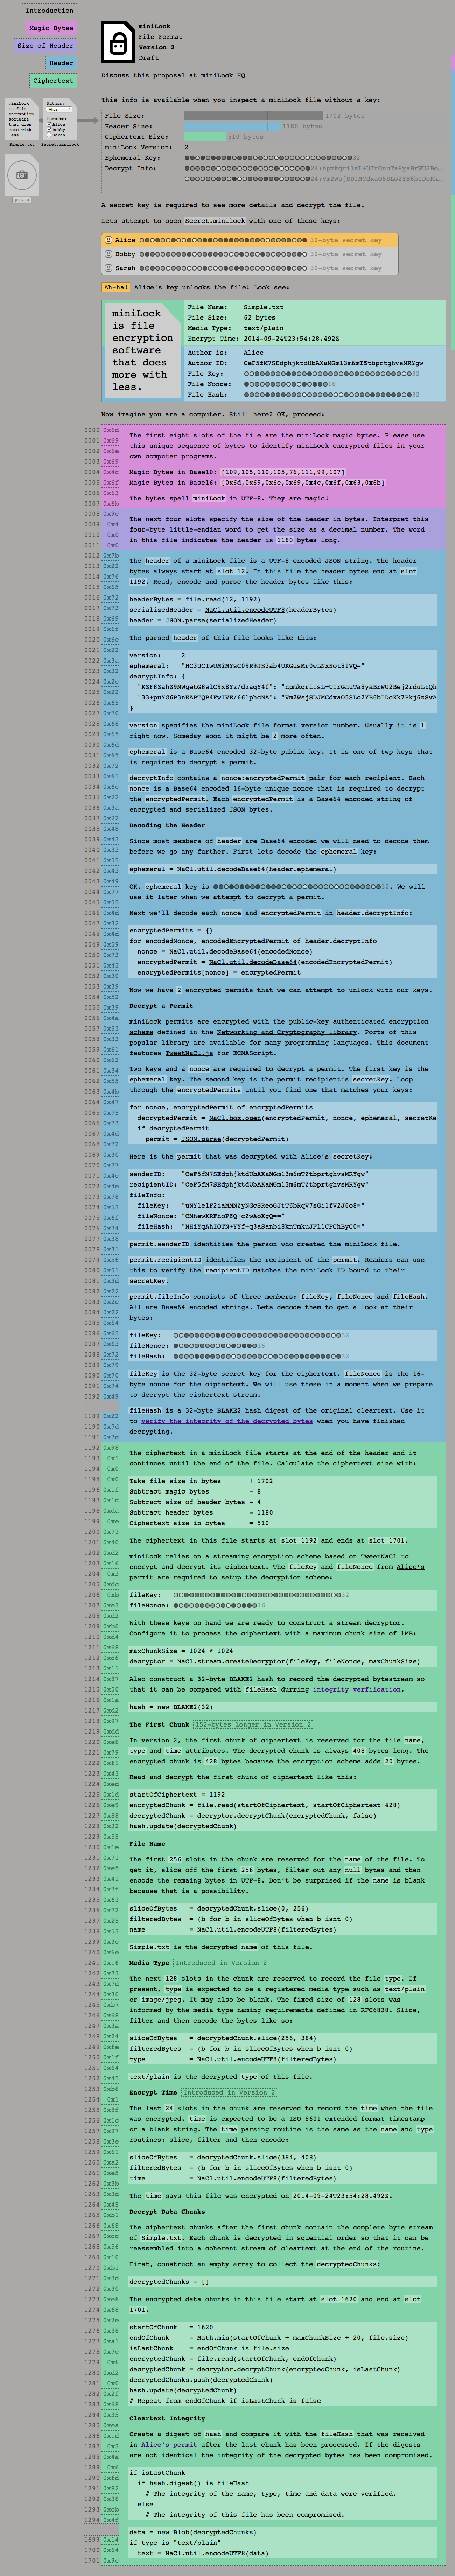Click the Bobby key row icon
Image resolution: width=455 pixels, height=2576 pixels.
point(109,254)
